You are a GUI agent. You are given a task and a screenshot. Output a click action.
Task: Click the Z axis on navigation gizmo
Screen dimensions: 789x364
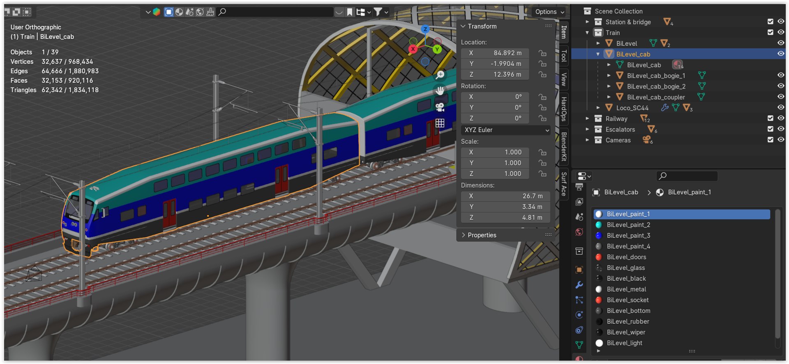pos(425,29)
